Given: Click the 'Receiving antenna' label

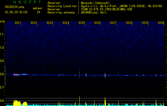Looking at the screenshot, I should (61, 12).
